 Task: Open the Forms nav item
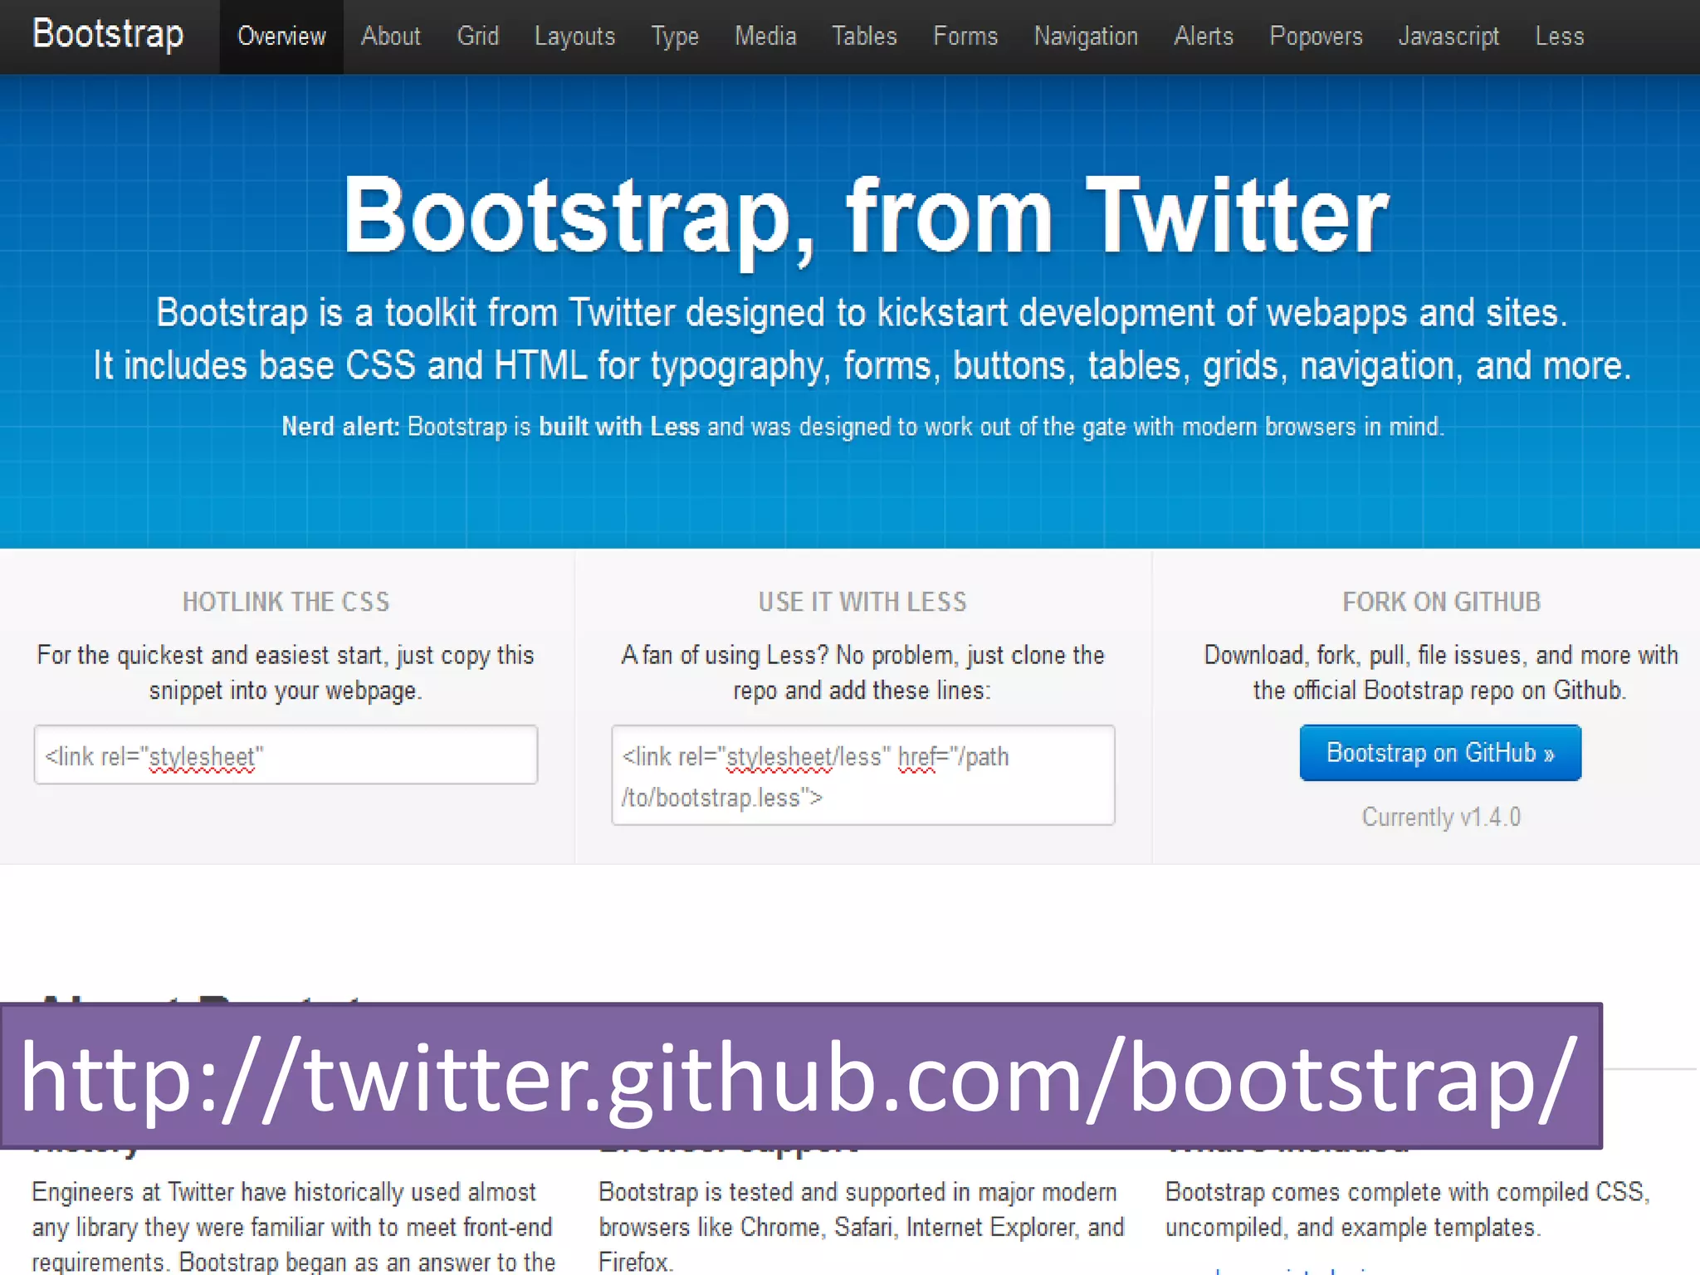coord(965,37)
